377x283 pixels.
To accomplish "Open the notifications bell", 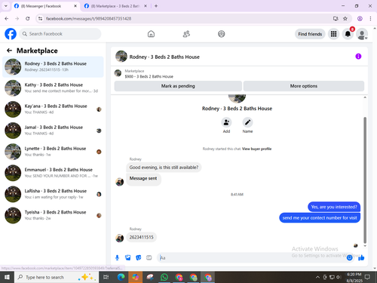I will tap(348, 34).
